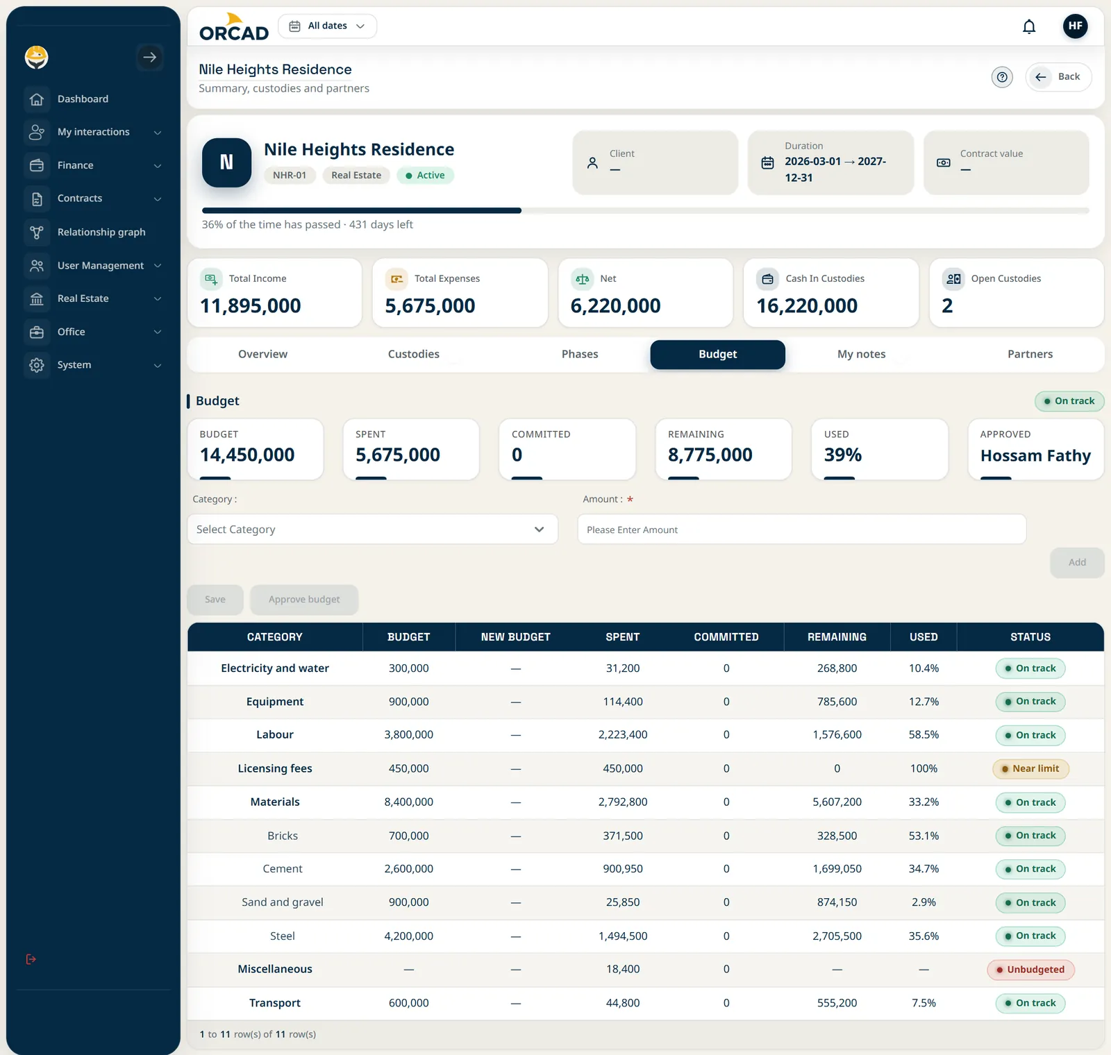Click the Licensing fees category cell
The width and height of the screenshot is (1111, 1055).
click(275, 768)
